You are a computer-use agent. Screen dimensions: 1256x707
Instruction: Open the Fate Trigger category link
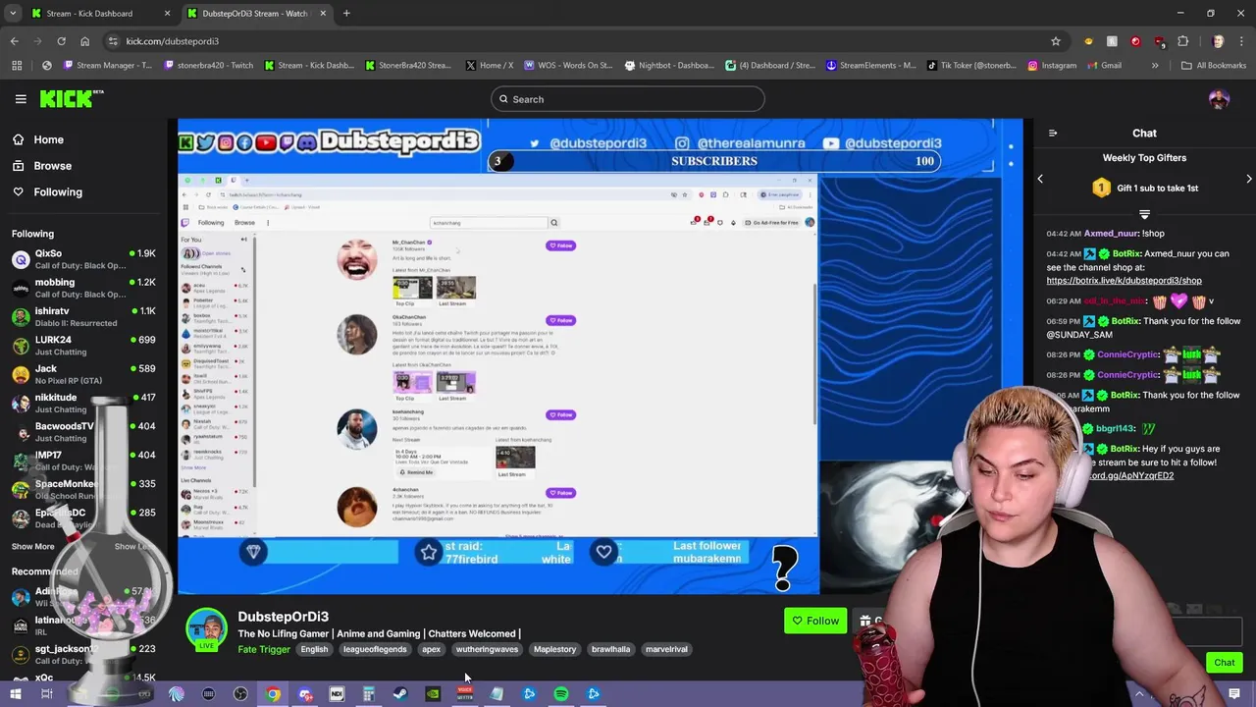coord(263,649)
